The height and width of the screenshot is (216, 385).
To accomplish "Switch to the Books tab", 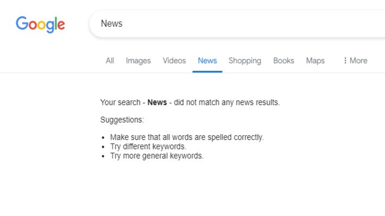I will click(x=284, y=60).
